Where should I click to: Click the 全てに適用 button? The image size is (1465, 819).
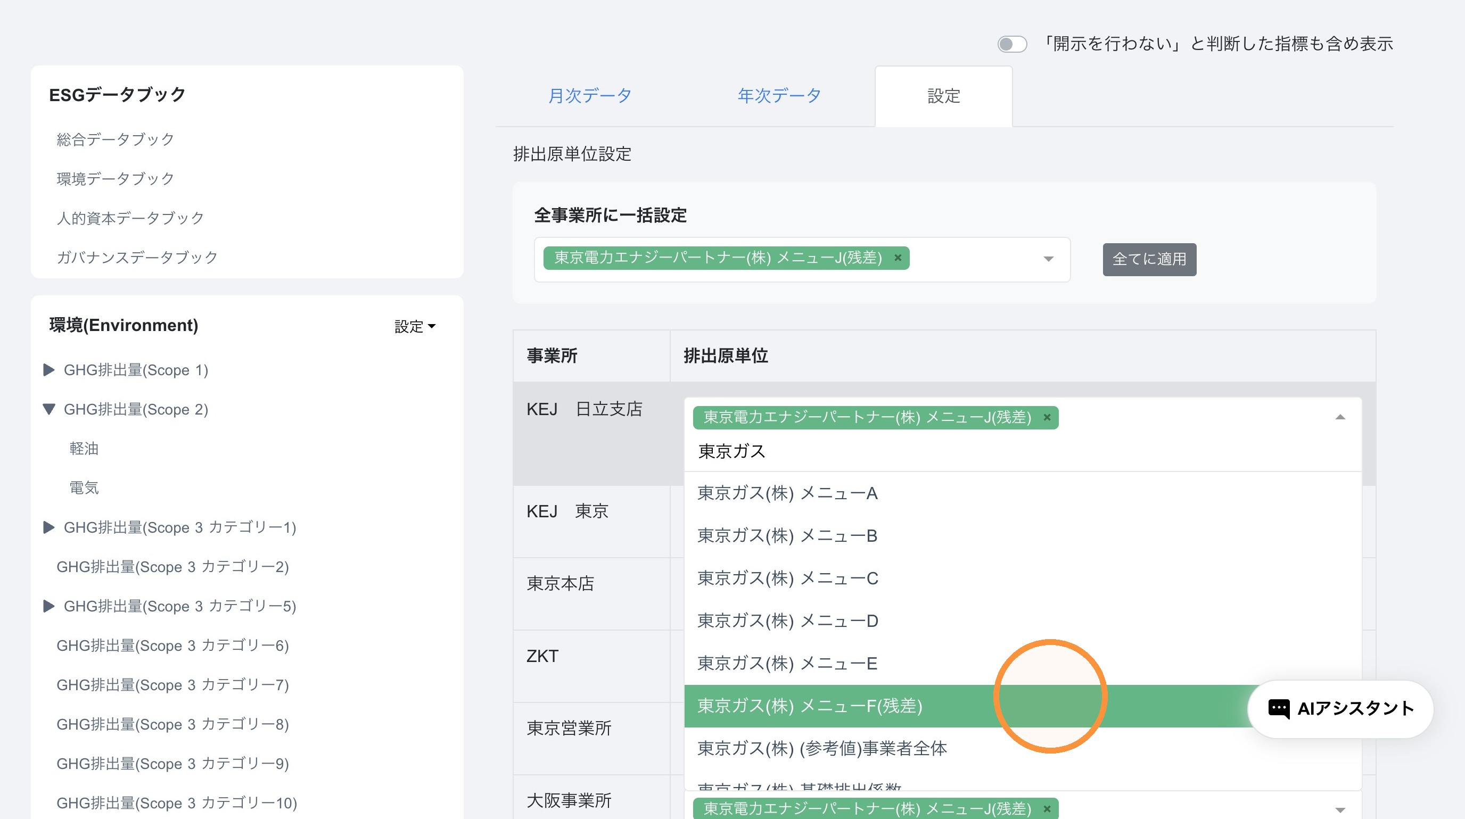pos(1149,259)
